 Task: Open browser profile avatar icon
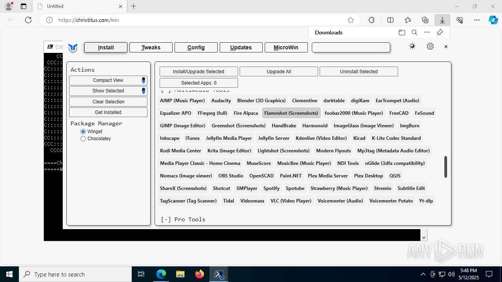pos(9,6)
